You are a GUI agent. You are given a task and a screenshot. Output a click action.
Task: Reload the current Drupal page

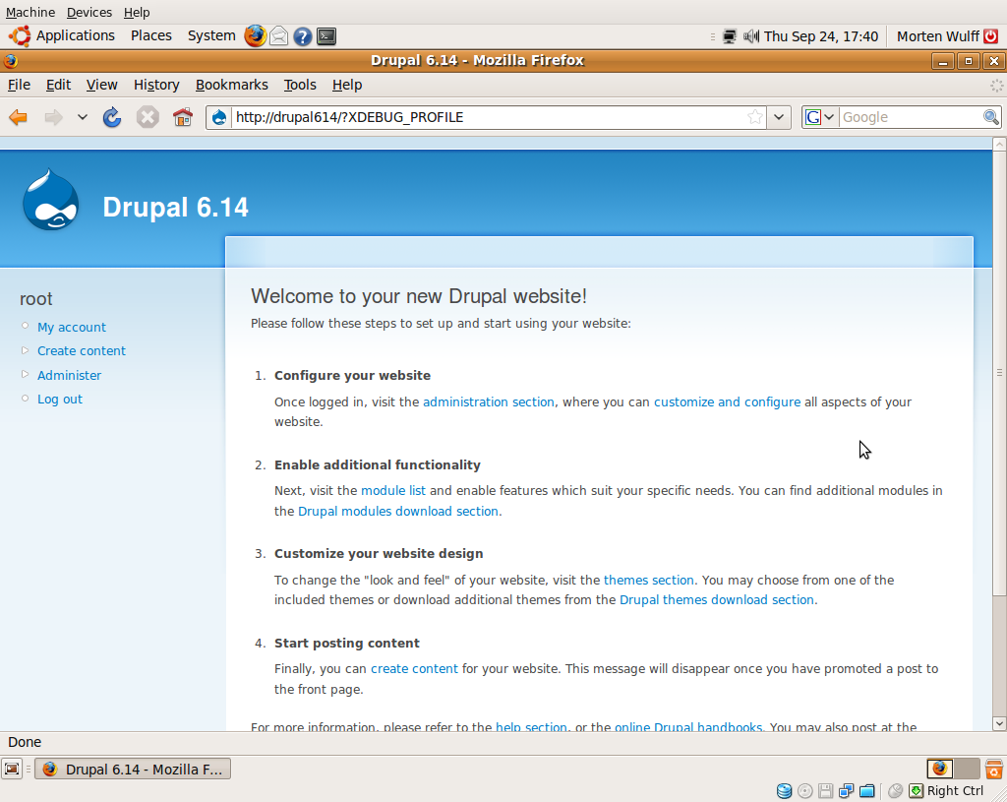(112, 117)
